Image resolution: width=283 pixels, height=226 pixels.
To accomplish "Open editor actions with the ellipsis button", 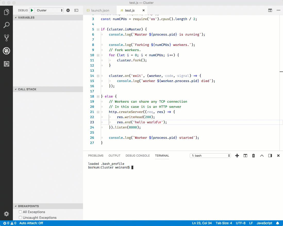I will (x=278, y=10).
